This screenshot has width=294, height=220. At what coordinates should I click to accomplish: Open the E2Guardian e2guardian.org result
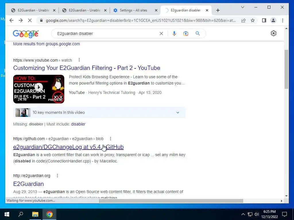[28, 184]
